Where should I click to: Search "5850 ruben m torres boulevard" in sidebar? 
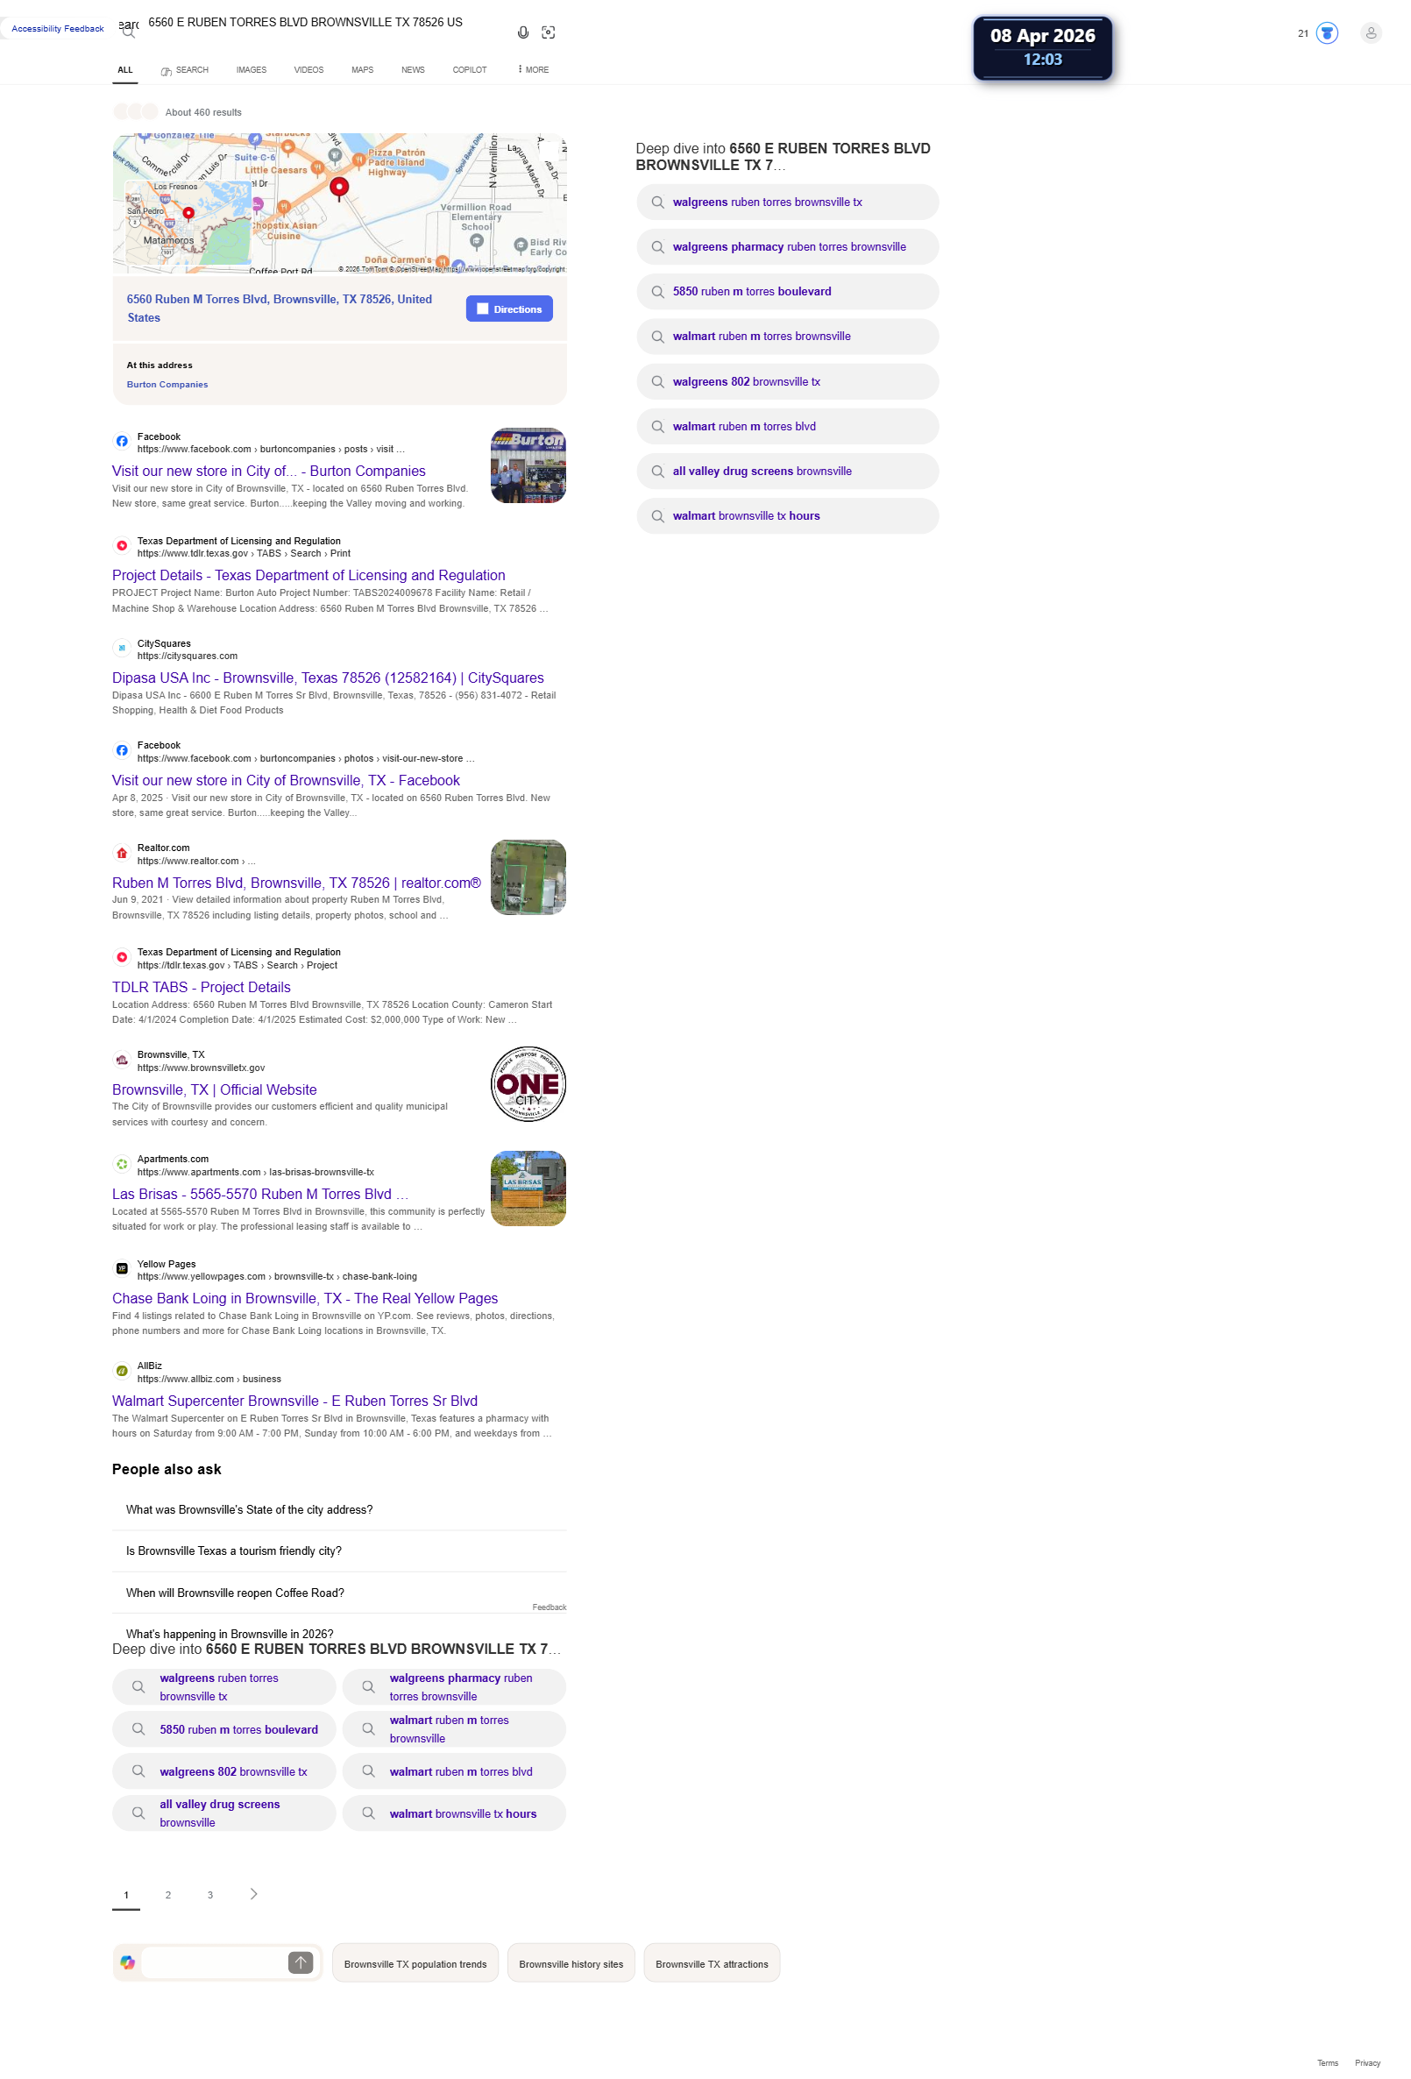[x=787, y=292]
